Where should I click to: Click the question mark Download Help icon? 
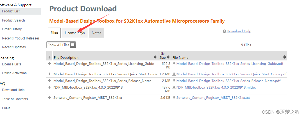(224, 31)
